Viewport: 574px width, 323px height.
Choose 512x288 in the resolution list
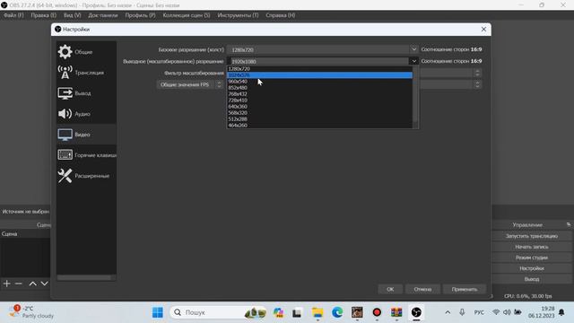click(319, 119)
